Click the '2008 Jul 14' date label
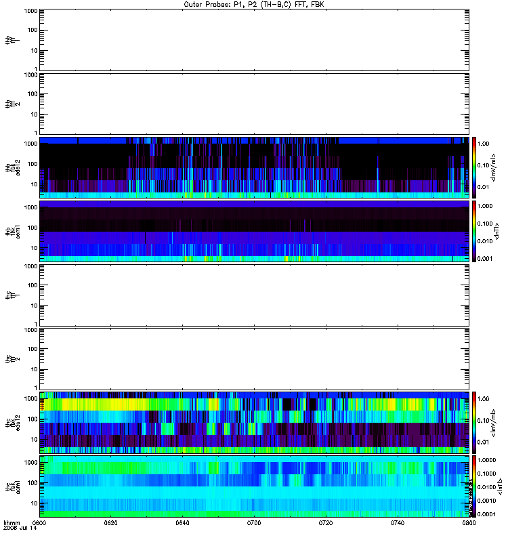This screenshot has height=542, width=508. coord(20,528)
